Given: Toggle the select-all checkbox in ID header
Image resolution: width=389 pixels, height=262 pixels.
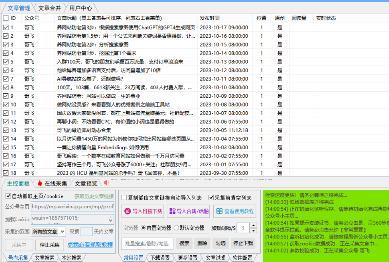Looking at the screenshot, I should (6, 18).
